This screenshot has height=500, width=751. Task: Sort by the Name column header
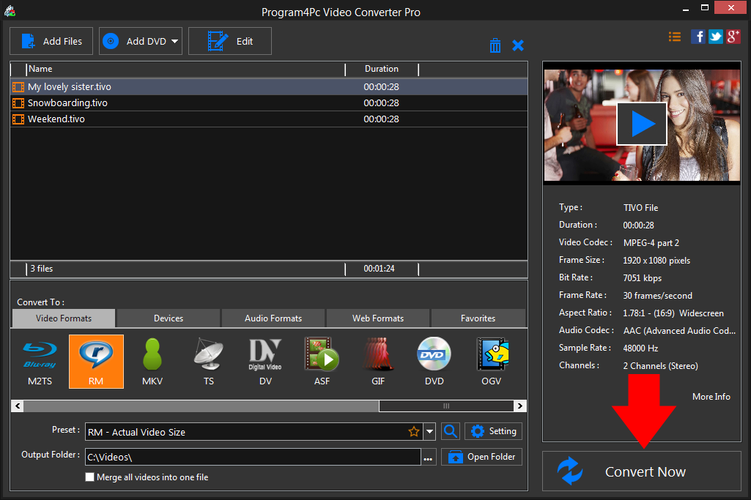pyautogui.click(x=185, y=69)
